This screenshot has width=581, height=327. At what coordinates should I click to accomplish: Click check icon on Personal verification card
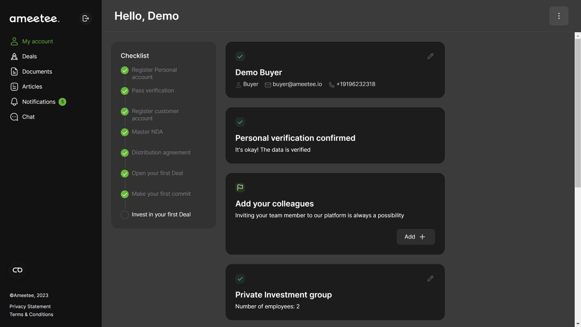(240, 122)
